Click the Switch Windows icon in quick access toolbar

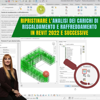(x=43, y=1)
